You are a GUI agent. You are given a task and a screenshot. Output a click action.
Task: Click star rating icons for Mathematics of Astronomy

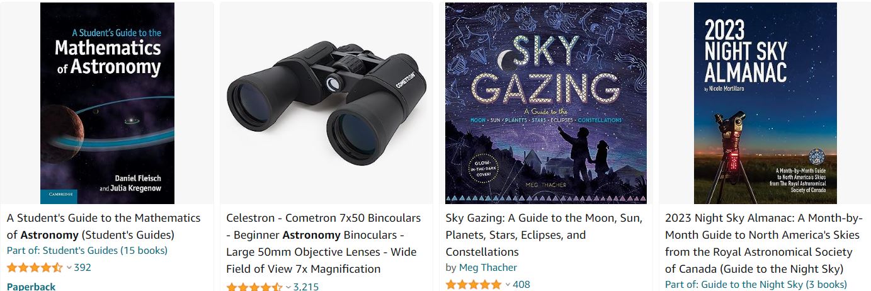coord(35,268)
